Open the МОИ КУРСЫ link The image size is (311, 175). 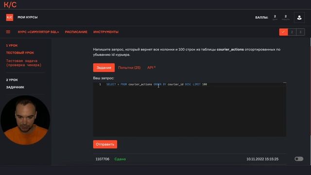pyautogui.click(x=28, y=17)
